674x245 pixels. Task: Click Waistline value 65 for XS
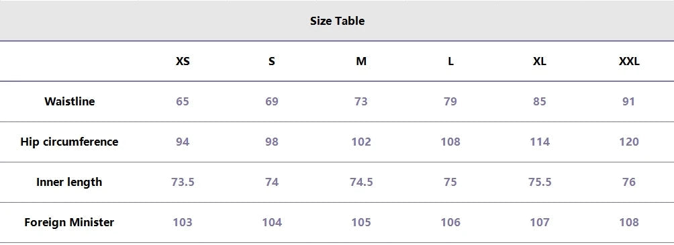182,101
